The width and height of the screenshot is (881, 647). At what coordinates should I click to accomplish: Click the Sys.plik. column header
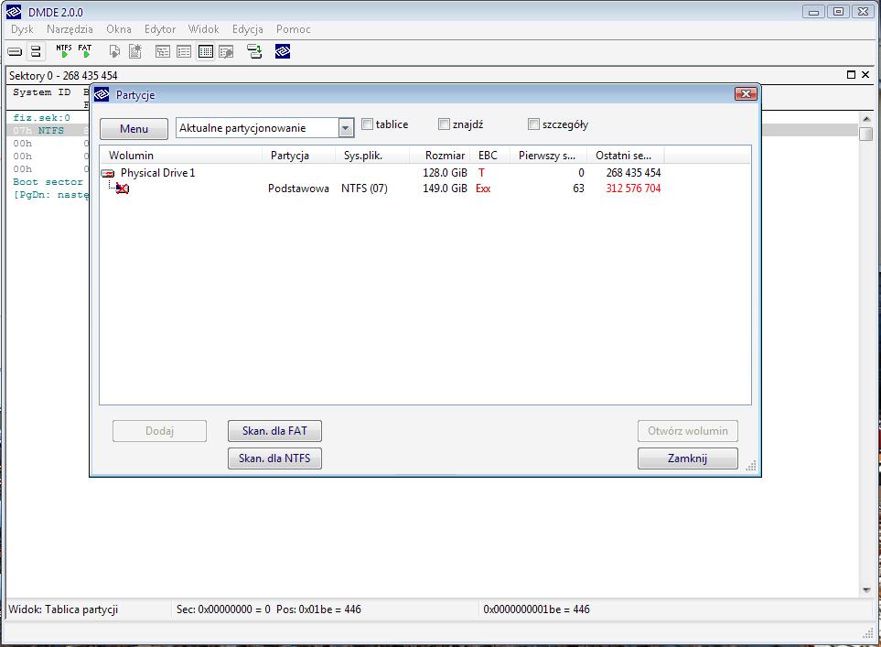(x=372, y=156)
